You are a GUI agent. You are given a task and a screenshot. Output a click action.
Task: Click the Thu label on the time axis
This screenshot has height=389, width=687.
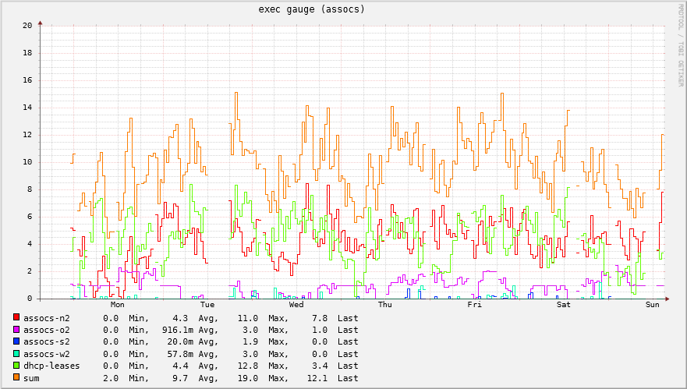(x=385, y=305)
